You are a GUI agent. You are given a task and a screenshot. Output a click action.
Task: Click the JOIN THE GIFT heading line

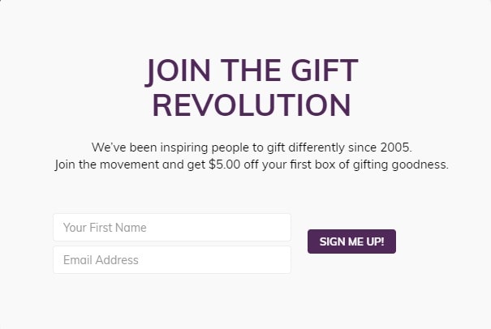point(252,71)
